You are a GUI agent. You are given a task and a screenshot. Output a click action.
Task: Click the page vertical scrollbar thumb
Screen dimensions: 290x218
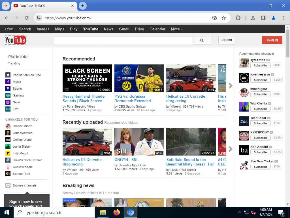coord(287,43)
